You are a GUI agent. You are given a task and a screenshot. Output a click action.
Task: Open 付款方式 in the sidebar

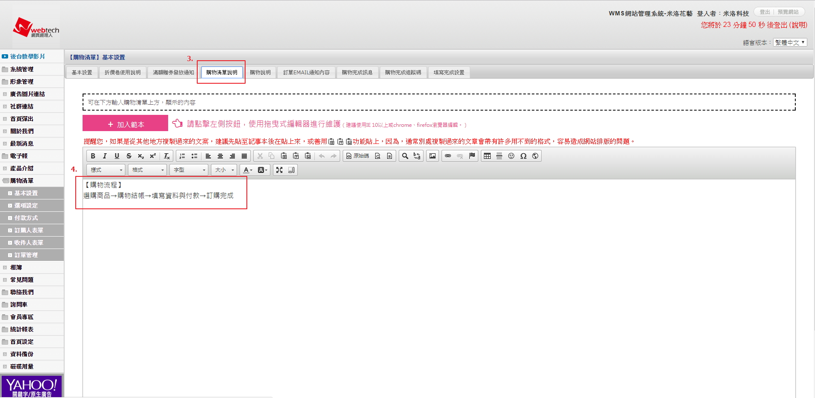click(26, 218)
